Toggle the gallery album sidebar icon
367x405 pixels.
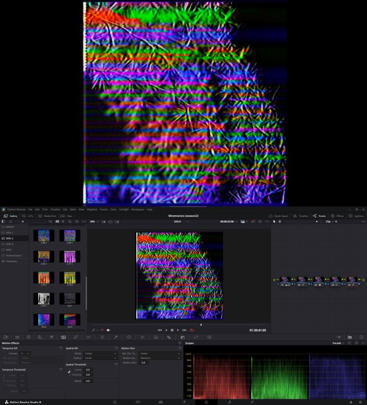click(4, 222)
